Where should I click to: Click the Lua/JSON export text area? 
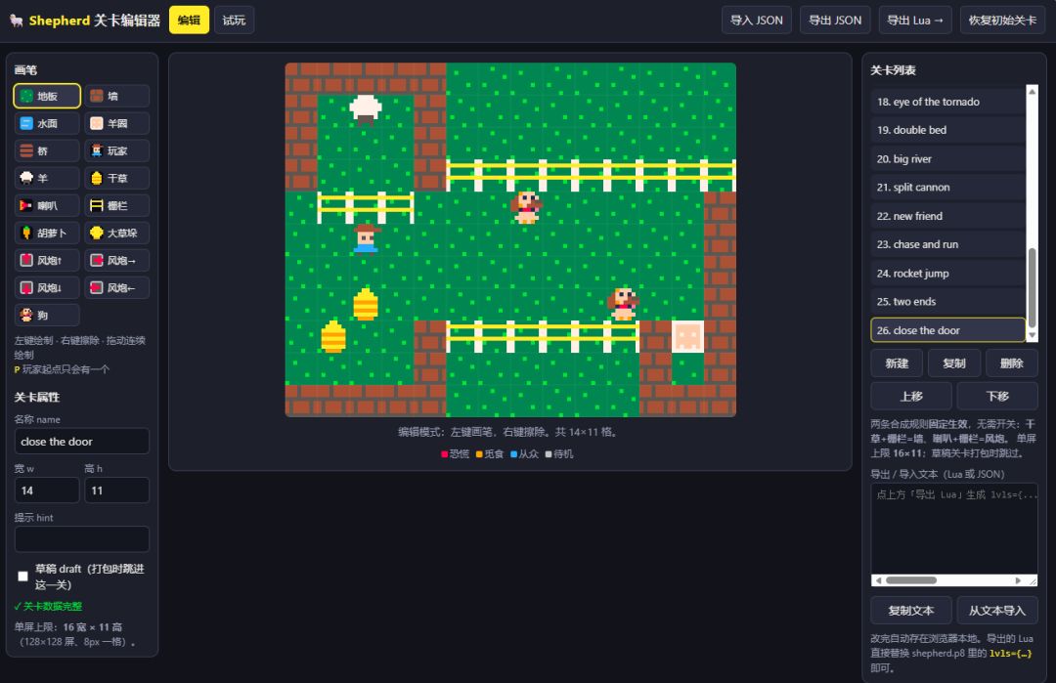click(954, 529)
